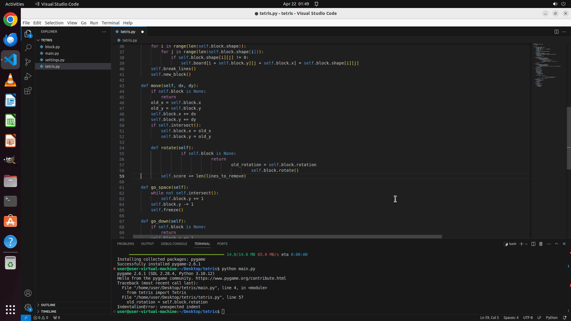Open the Extensions view
This screenshot has height=321, width=571.
tap(28, 91)
